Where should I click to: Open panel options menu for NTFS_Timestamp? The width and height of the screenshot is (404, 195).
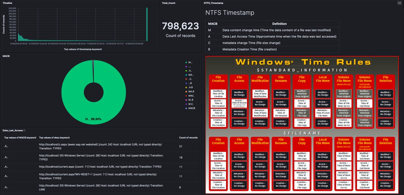399,3
